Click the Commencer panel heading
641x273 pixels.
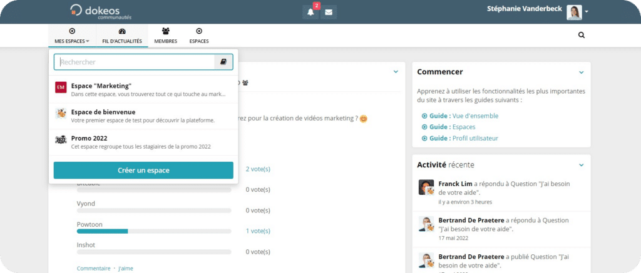coord(440,72)
